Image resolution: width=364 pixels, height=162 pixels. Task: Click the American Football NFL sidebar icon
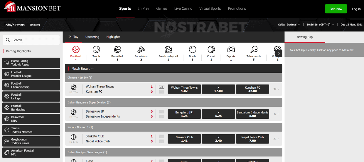6,152
